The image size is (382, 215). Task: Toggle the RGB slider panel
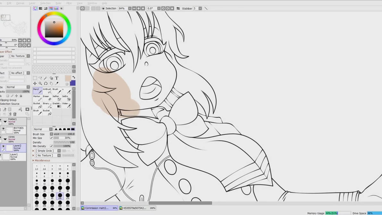tap(40, 8)
